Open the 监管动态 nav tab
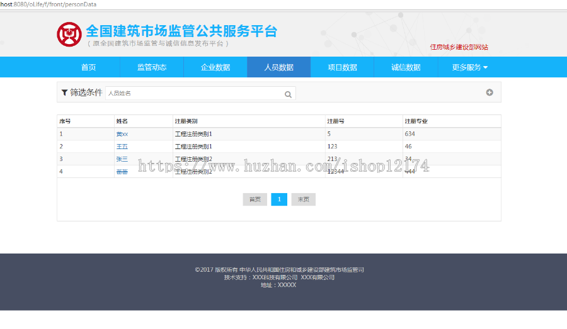The image size is (567, 329). point(152,67)
